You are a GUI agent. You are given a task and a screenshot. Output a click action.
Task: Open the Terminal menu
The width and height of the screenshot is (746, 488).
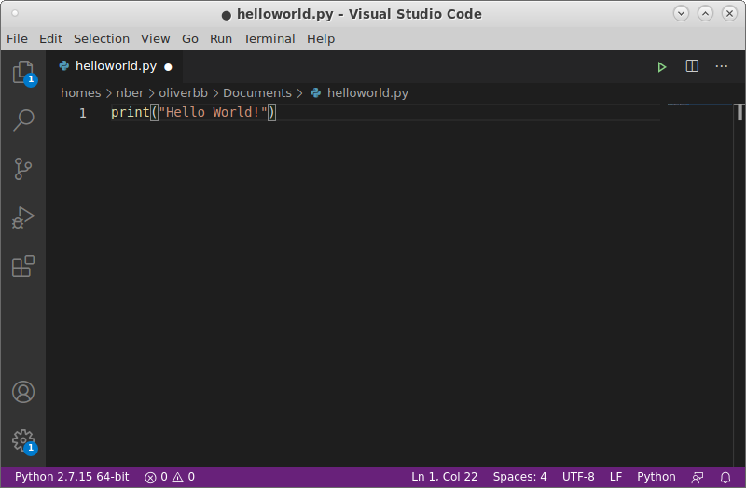click(269, 38)
